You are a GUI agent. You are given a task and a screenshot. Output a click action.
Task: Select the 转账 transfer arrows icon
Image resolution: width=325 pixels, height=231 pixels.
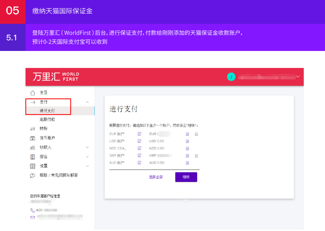point(32,129)
